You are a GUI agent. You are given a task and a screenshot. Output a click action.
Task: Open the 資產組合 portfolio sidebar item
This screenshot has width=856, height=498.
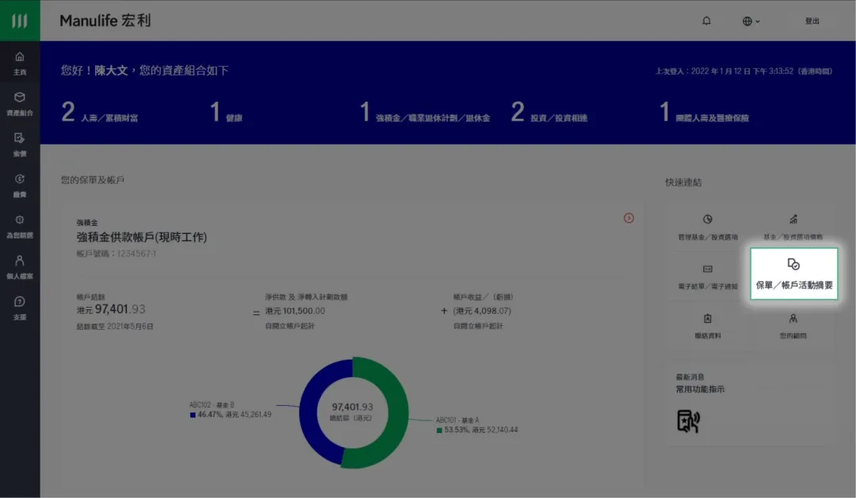tap(20, 104)
